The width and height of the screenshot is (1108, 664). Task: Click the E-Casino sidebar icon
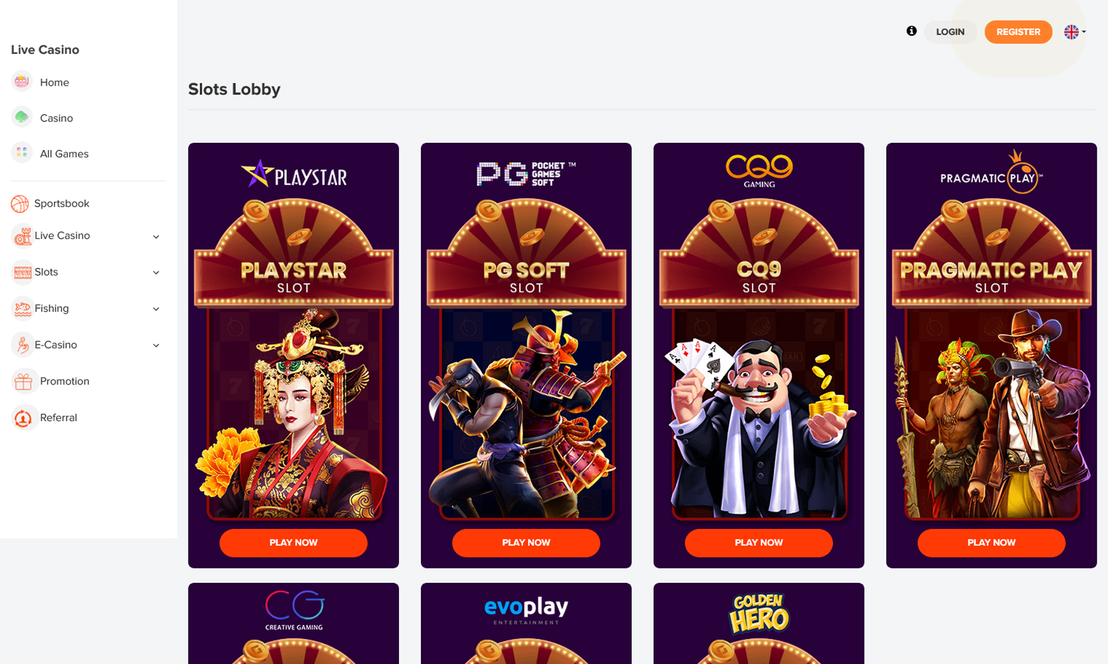point(22,345)
